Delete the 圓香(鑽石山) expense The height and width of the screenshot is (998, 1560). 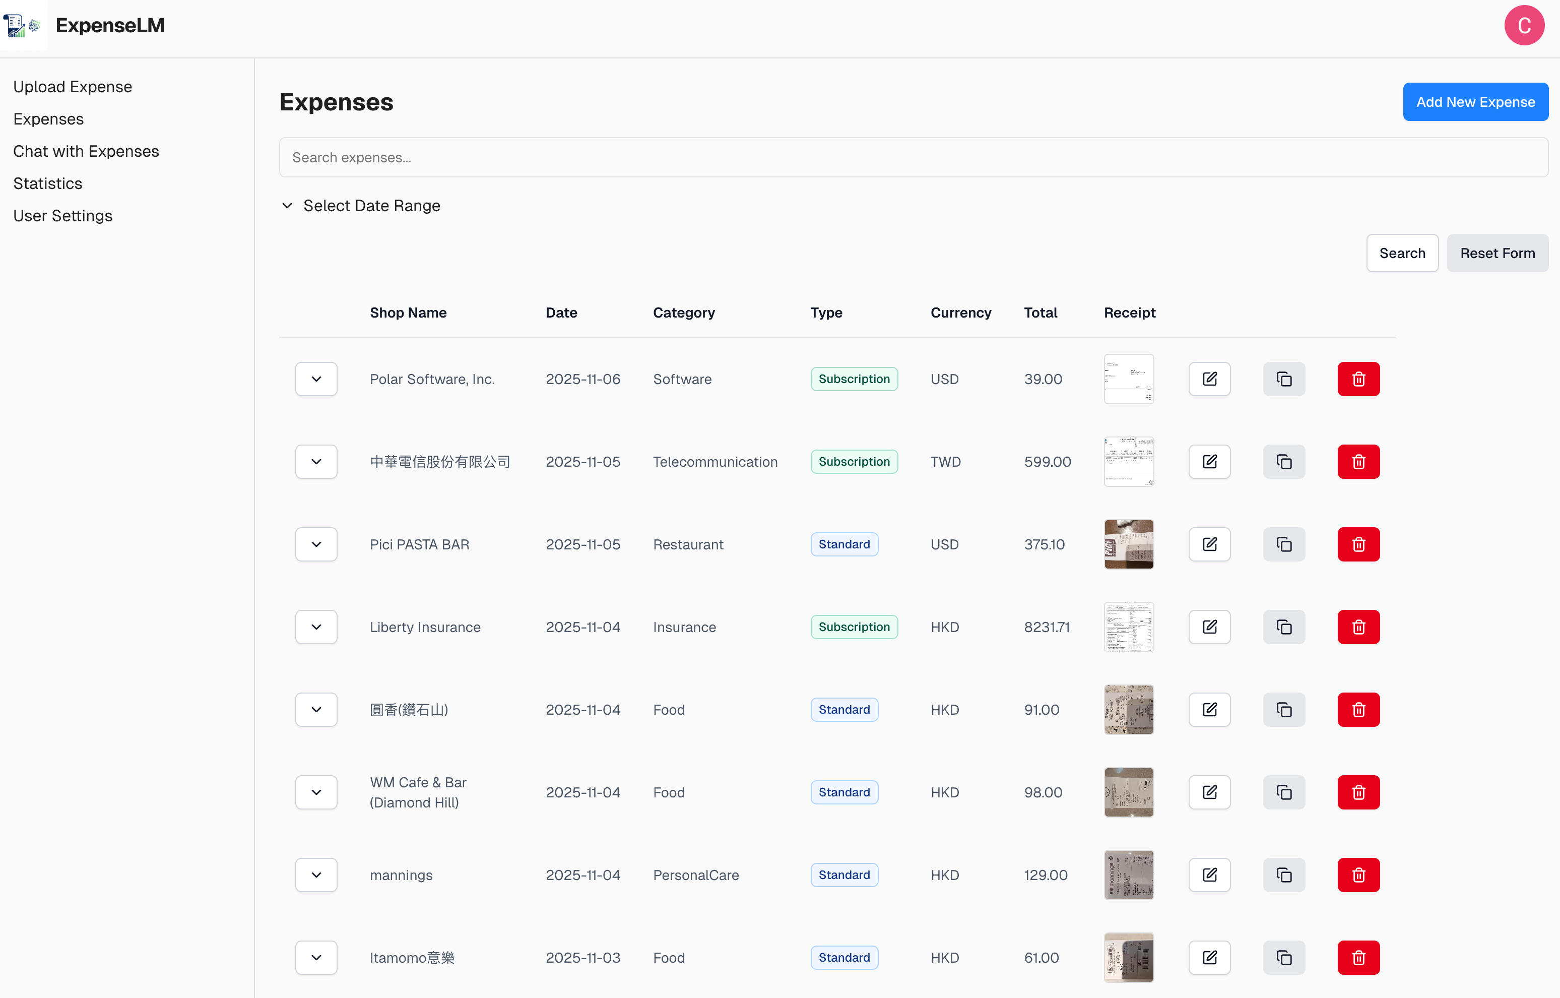click(x=1358, y=710)
